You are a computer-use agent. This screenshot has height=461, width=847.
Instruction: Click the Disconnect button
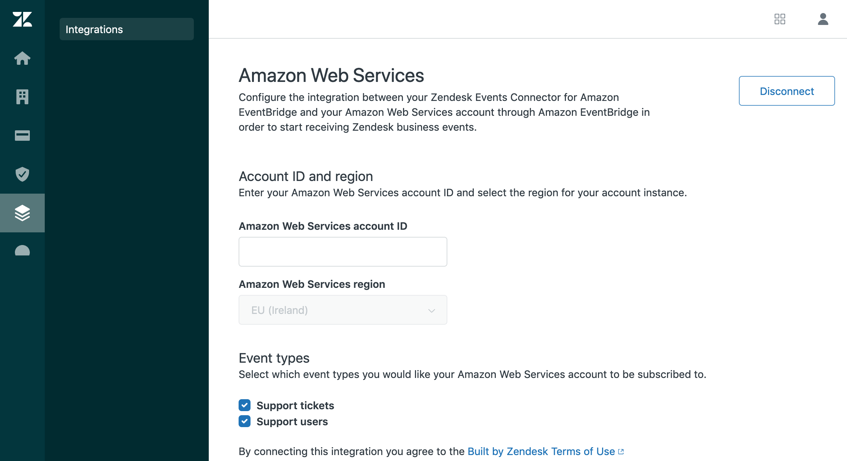[787, 91]
